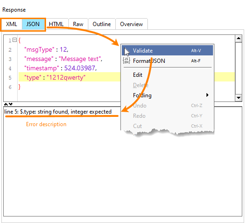
Task: Click the splitter collapse-up arrow
Action: tap(6, 104)
